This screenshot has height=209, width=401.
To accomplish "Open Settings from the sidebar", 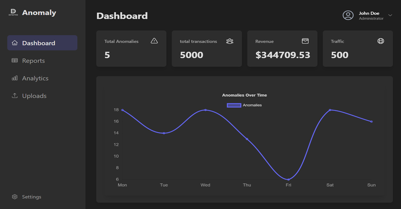I will 31,197.
